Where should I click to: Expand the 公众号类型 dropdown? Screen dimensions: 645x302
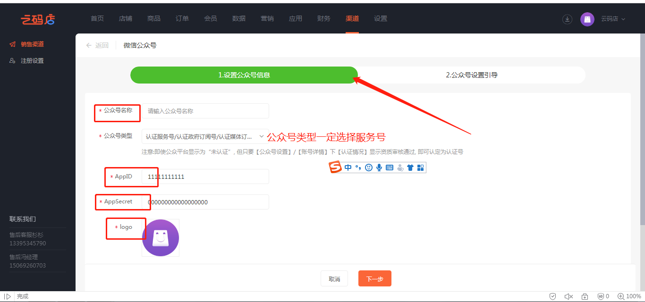pyautogui.click(x=205, y=136)
